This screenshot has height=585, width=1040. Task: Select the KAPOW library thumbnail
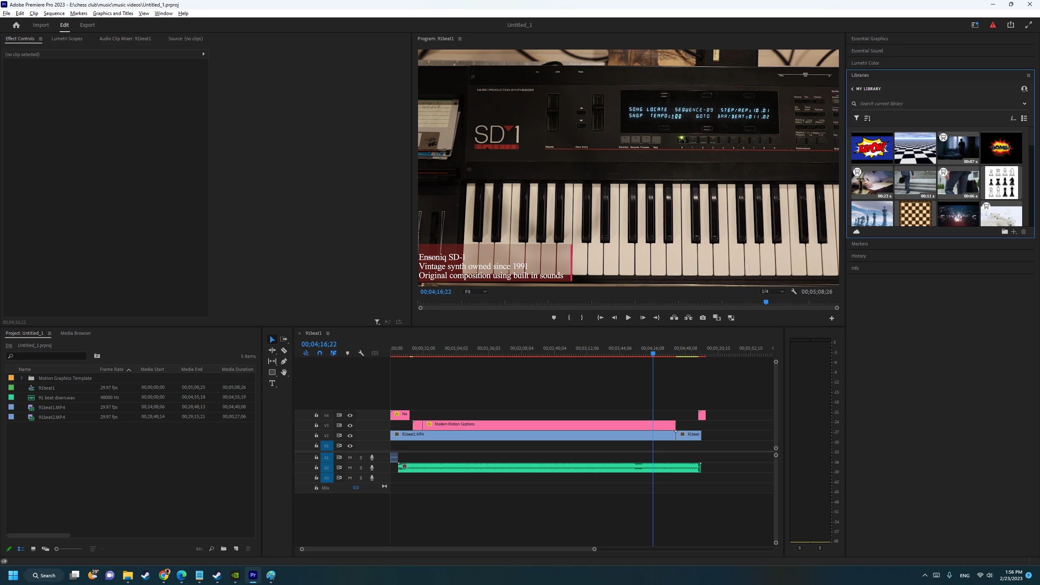pos(872,148)
